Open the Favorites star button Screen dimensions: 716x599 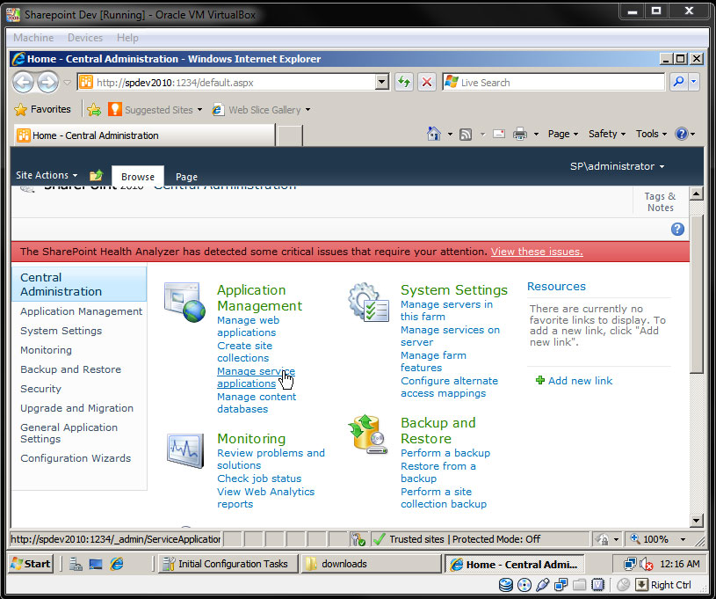pyautogui.click(x=42, y=109)
